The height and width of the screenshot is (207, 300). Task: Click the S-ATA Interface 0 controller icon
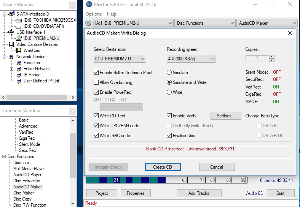[11, 14]
